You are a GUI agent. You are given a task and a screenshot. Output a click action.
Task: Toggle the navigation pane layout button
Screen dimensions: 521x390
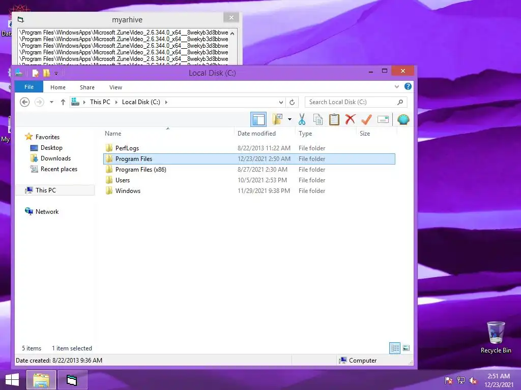(x=258, y=119)
